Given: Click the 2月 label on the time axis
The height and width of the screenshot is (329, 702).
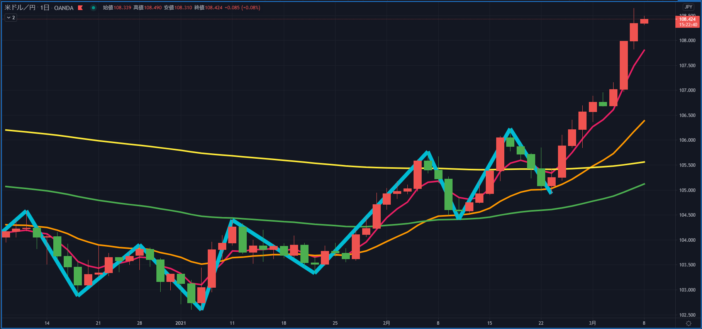Looking at the screenshot, I should pyautogui.click(x=387, y=323).
